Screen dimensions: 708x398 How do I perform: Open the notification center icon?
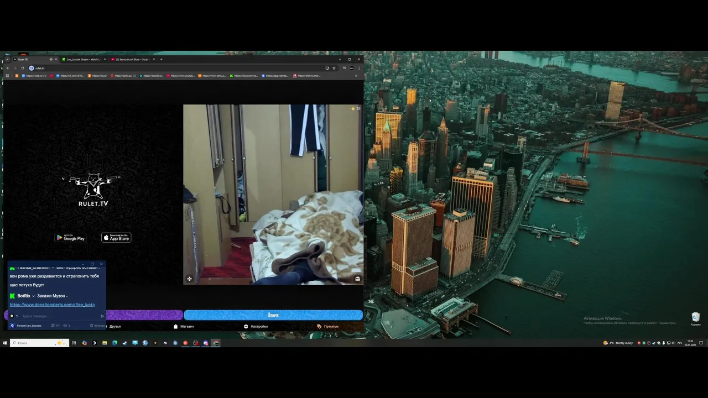[701, 343]
